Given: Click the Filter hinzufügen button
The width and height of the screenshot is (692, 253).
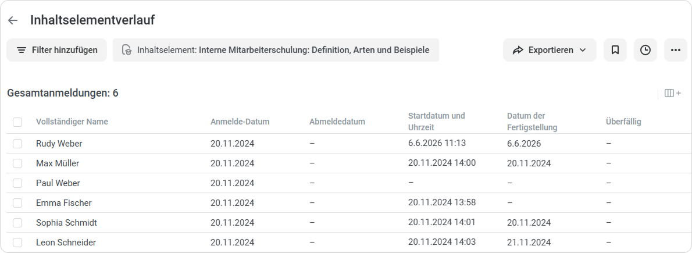Looking at the screenshot, I should [x=56, y=50].
